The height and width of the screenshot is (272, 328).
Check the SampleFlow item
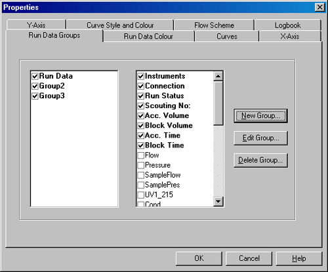141,175
